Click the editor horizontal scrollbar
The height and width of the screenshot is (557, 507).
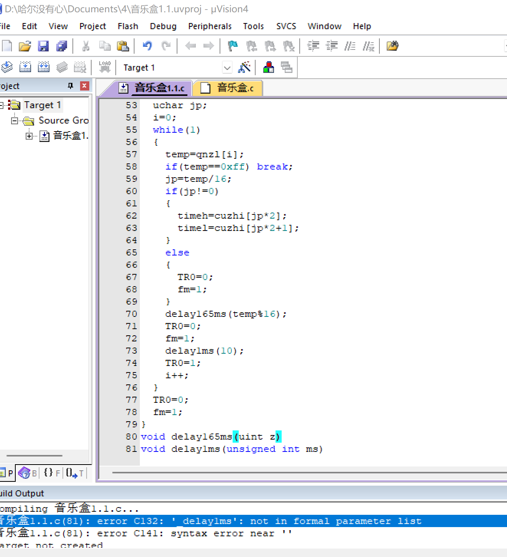click(309, 473)
